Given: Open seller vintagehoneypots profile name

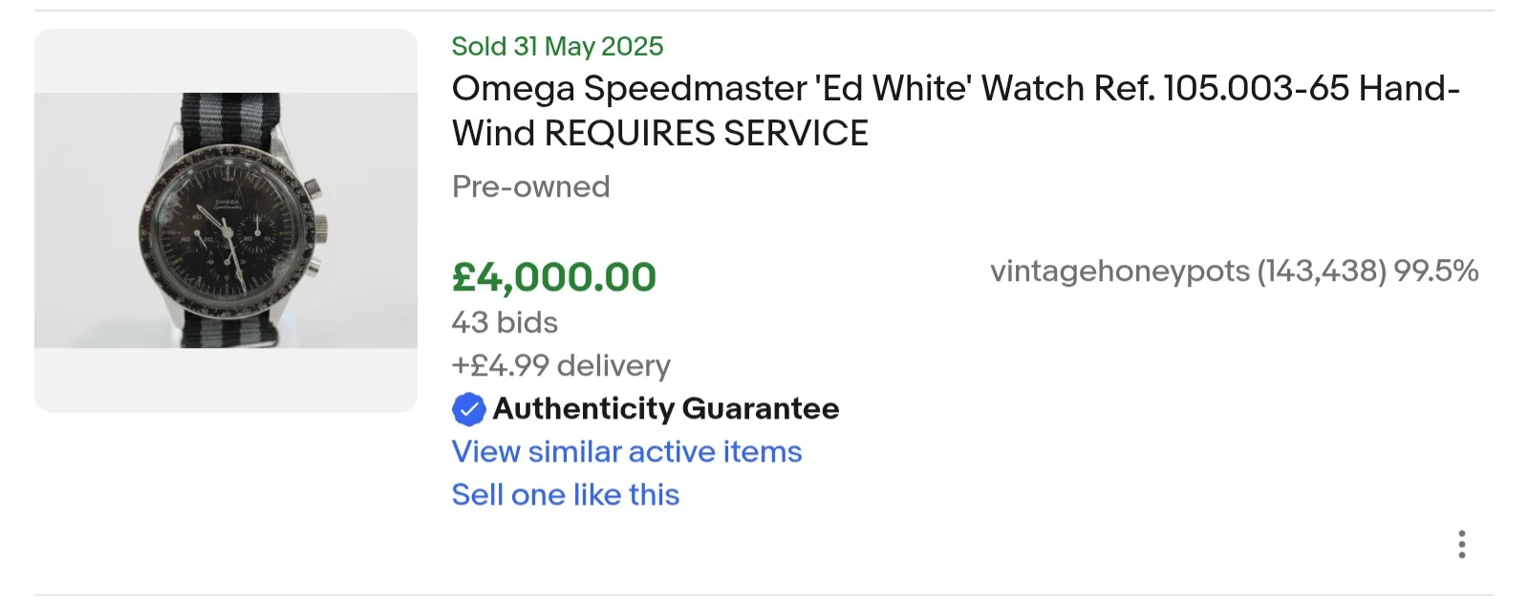Looking at the screenshot, I should coord(1119,271).
